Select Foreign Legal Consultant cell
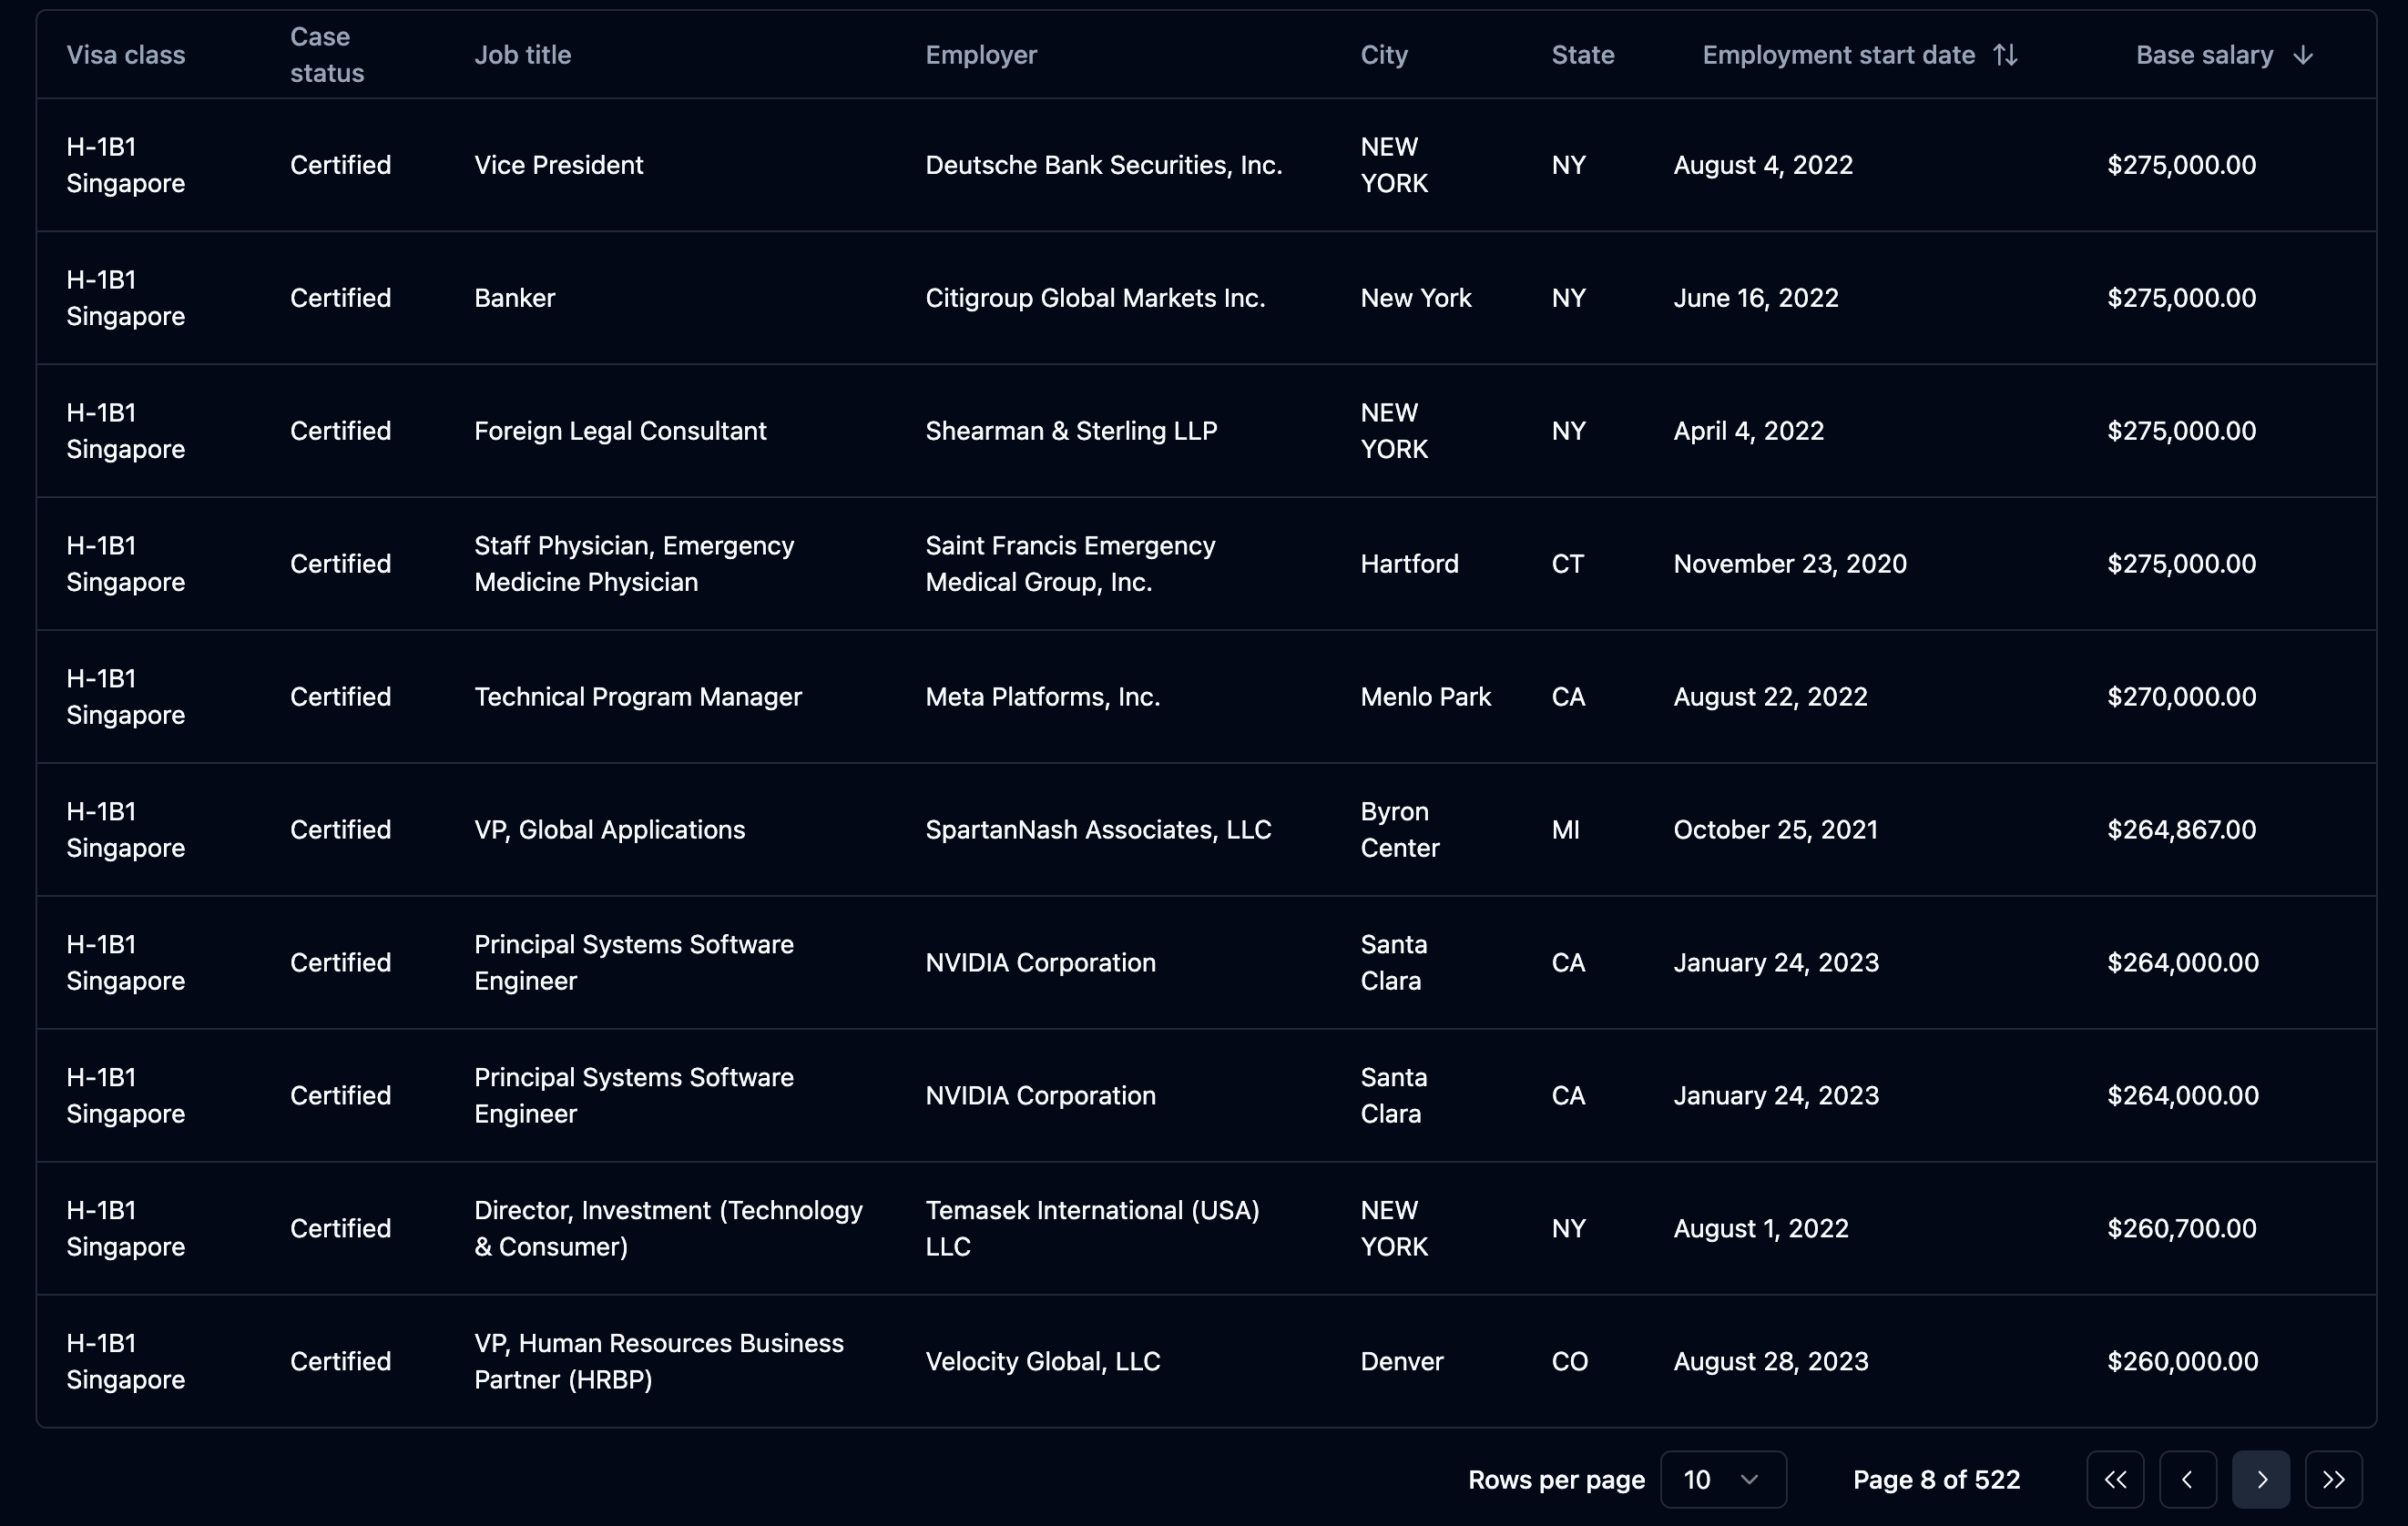 tap(620, 431)
